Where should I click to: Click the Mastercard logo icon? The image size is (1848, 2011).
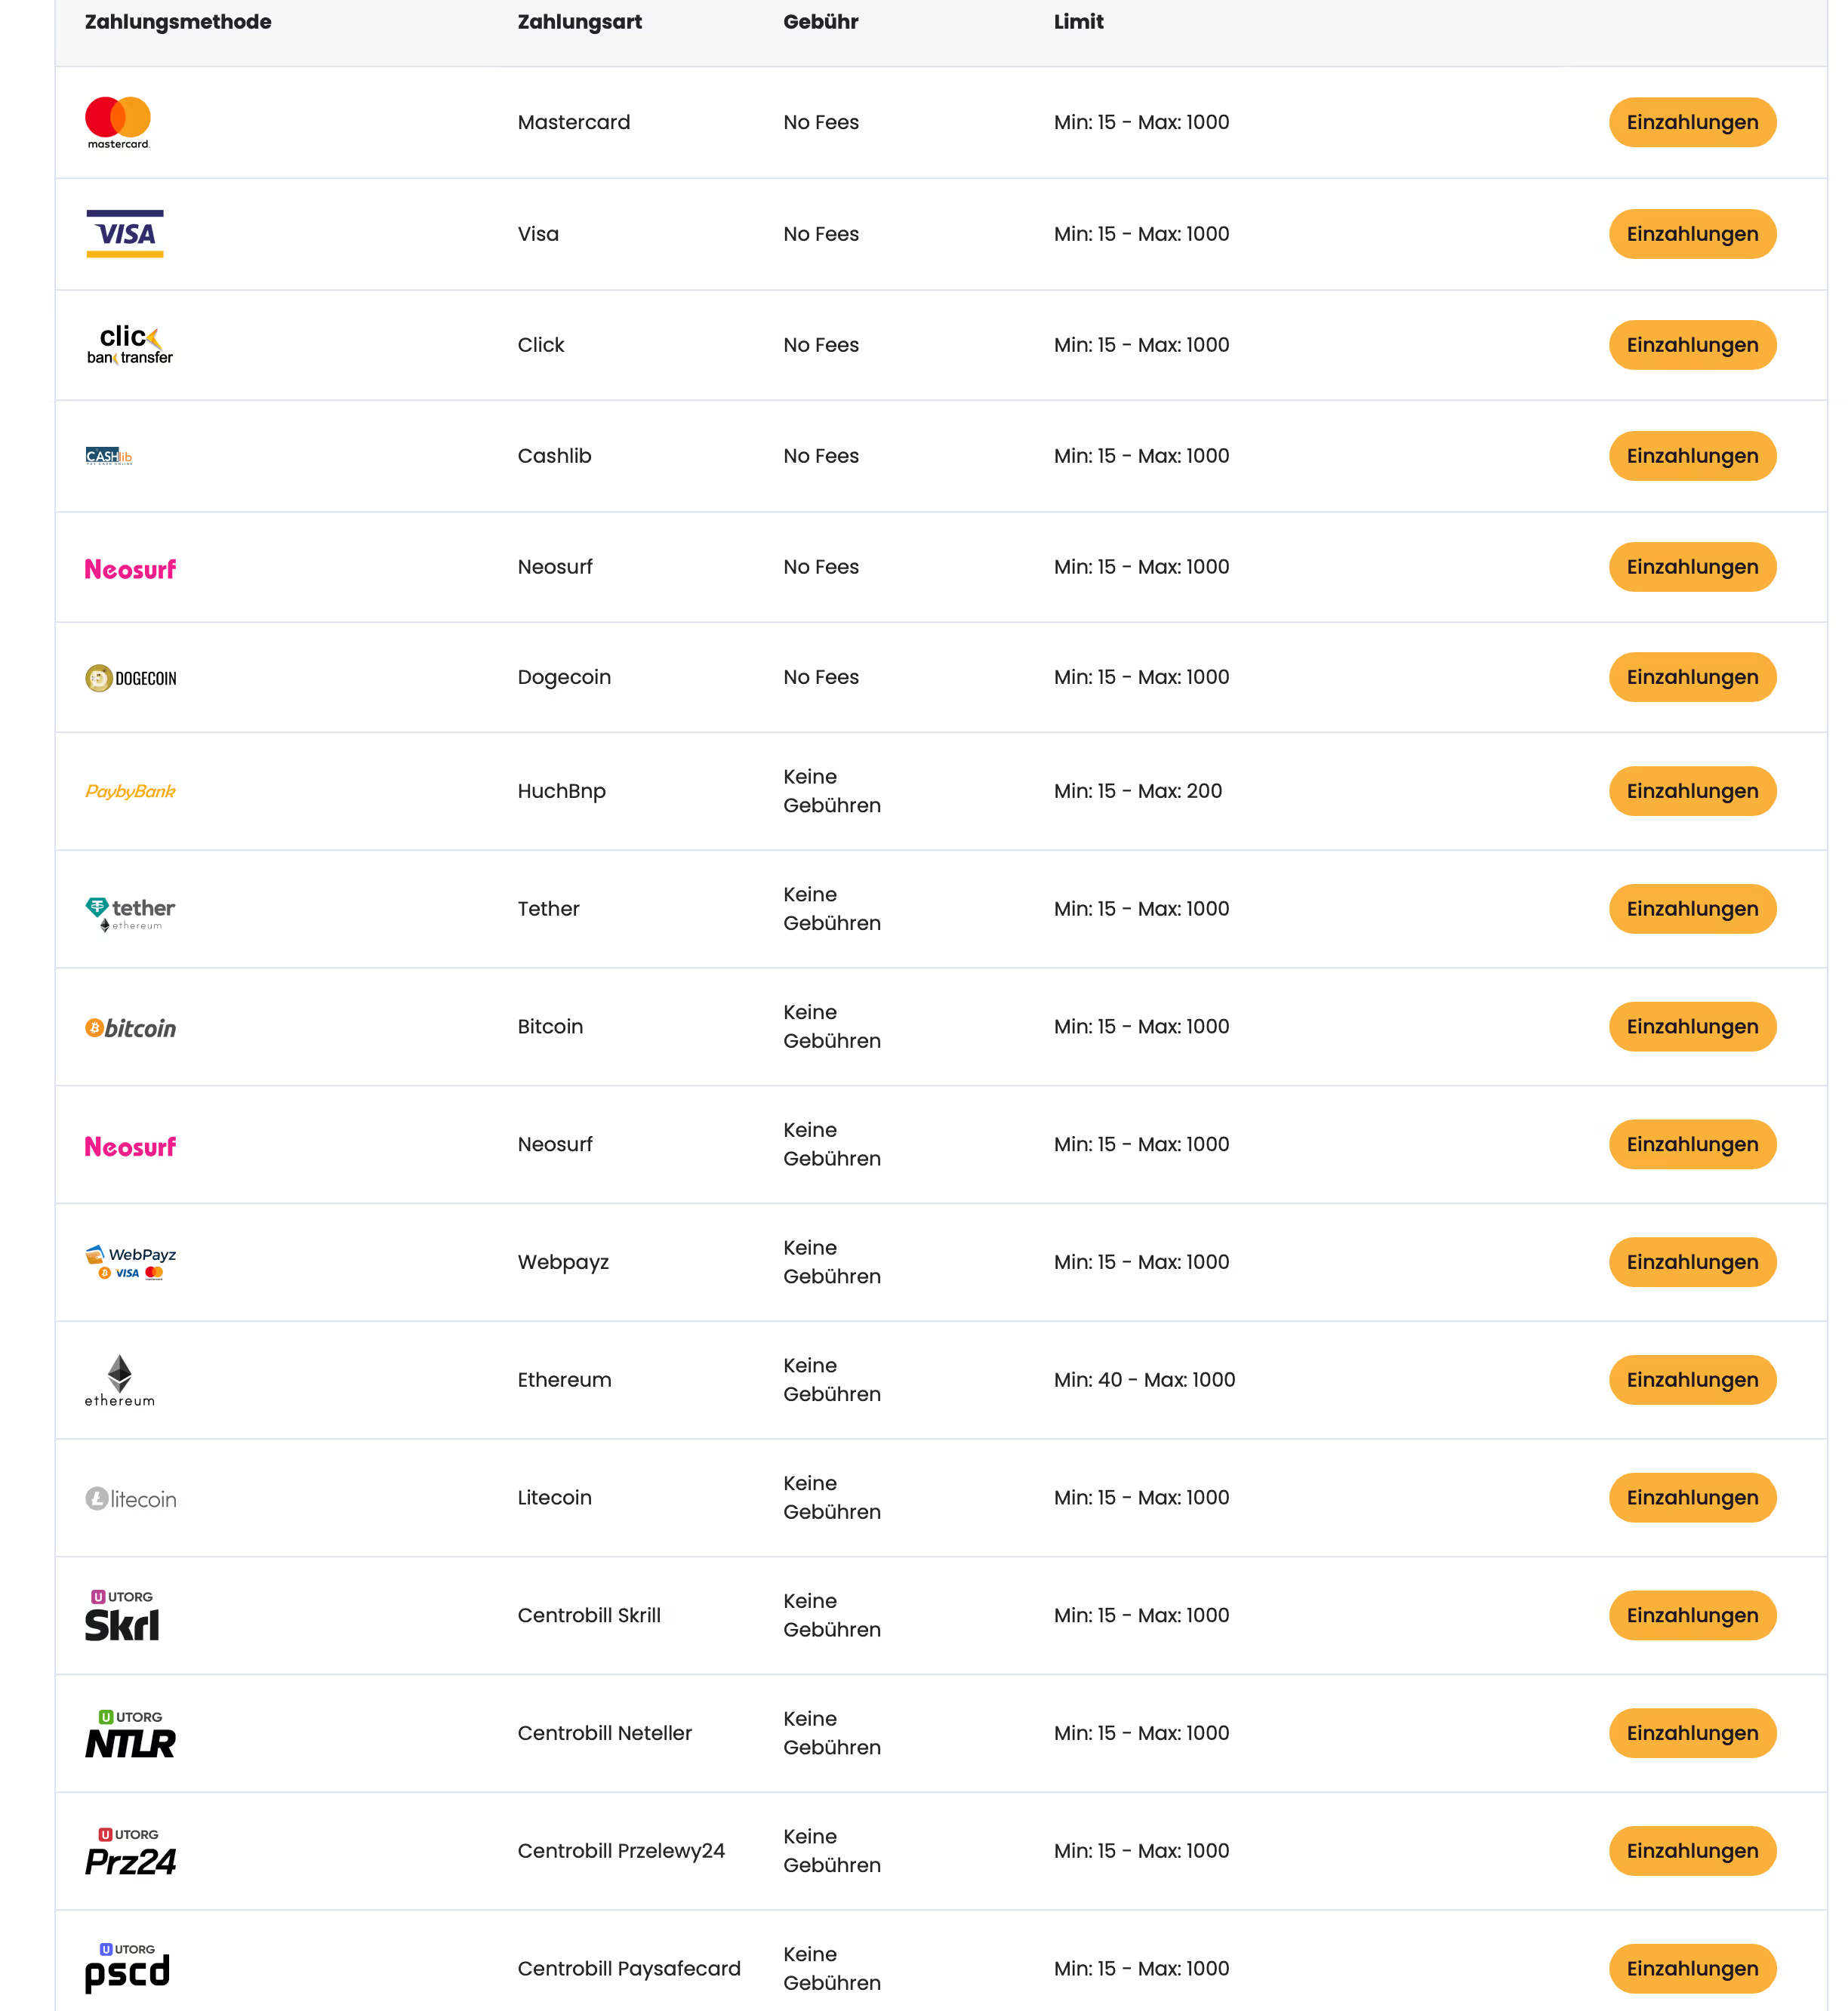coord(118,122)
